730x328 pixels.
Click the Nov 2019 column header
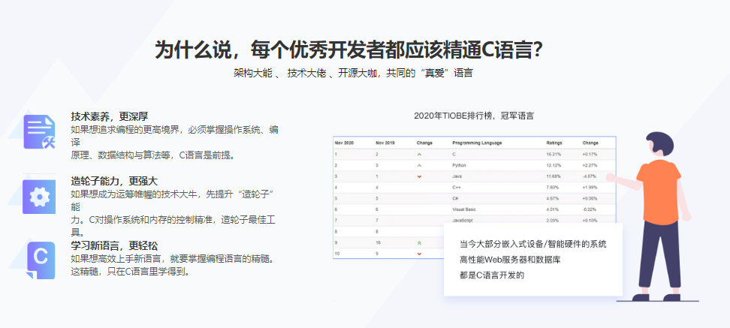point(385,143)
